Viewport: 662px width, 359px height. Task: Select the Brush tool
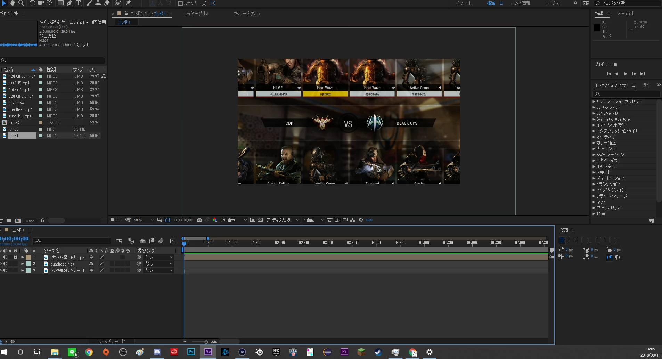pos(89,3)
